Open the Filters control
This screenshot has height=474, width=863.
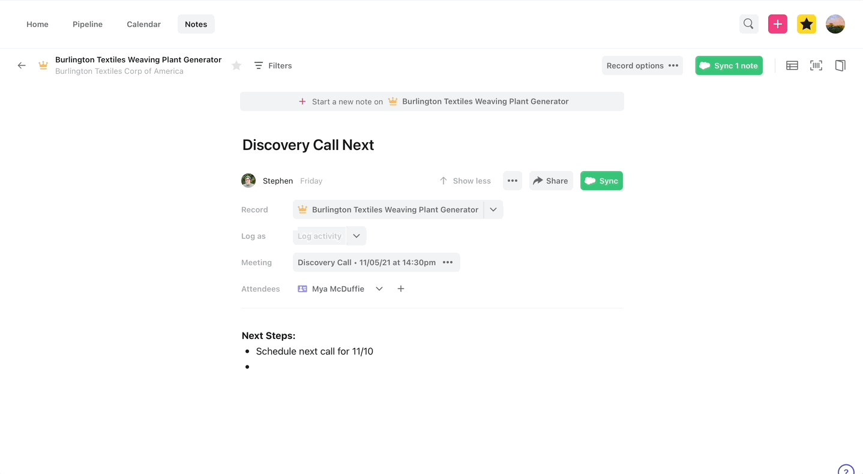point(273,65)
